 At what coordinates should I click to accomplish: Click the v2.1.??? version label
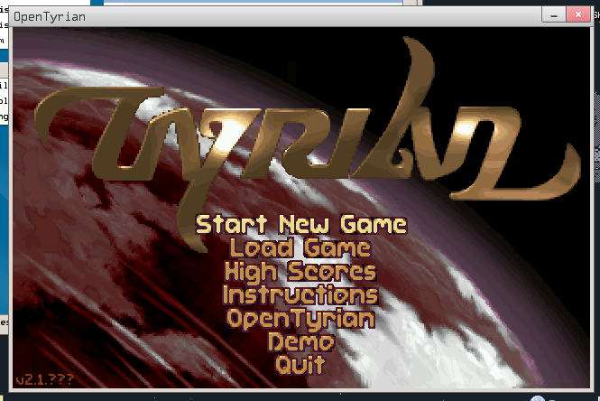(44, 378)
